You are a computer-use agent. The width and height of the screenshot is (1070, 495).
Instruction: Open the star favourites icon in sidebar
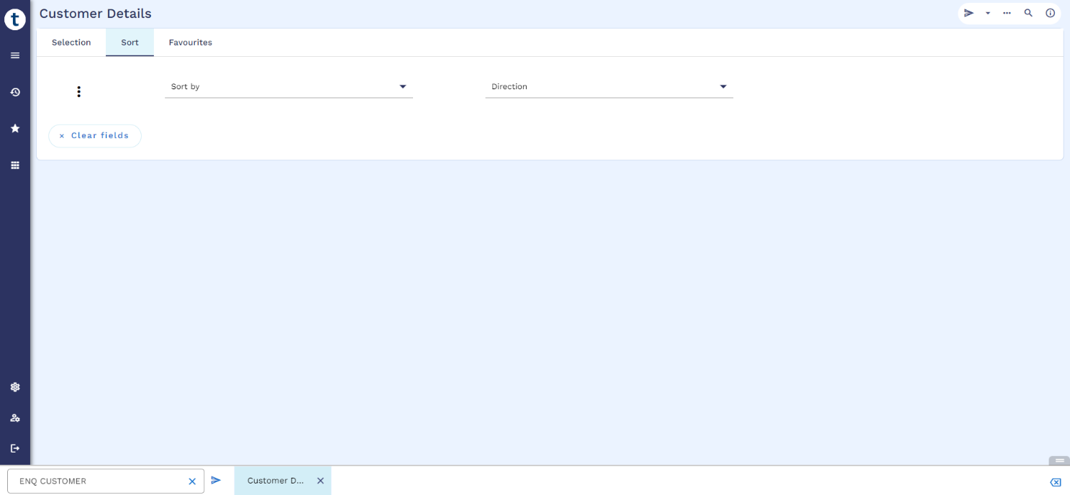click(15, 128)
